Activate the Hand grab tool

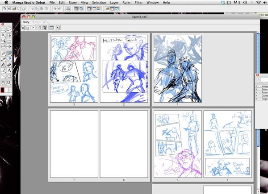pyautogui.click(x=3, y=82)
